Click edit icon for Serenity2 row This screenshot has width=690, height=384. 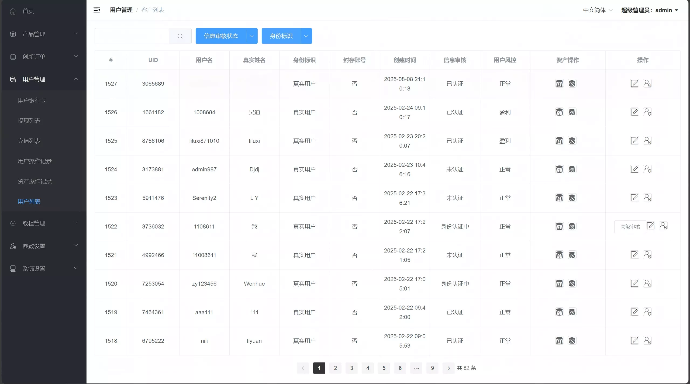point(634,198)
